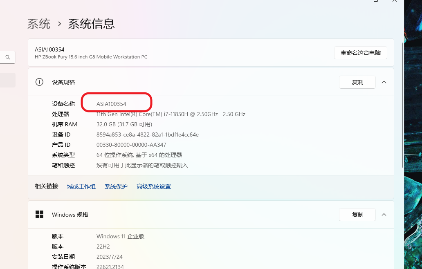The image size is (422, 269).
Task: Click the 设备 ID label
Action: click(x=61, y=134)
